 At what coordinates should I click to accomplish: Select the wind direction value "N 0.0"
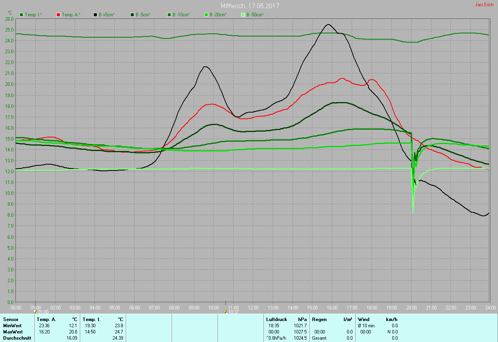[x=392, y=332]
